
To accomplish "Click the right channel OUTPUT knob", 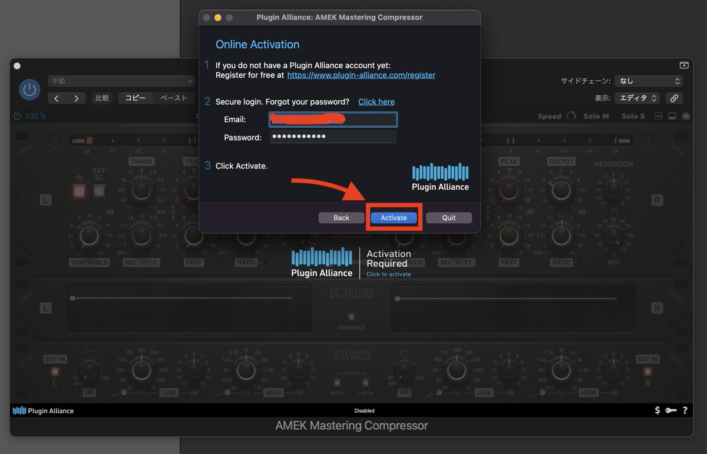I will [561, 190].
